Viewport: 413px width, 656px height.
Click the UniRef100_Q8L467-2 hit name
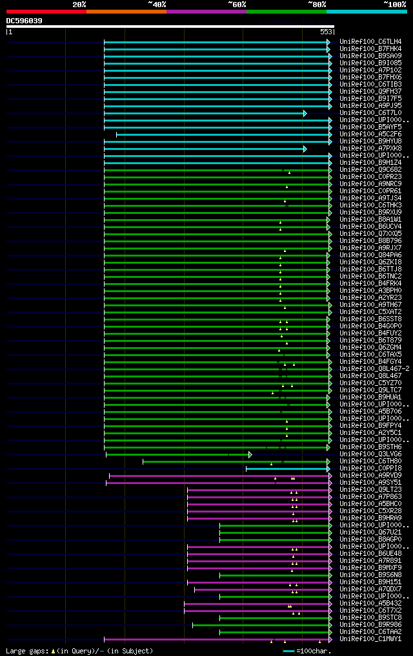point(374,369)
